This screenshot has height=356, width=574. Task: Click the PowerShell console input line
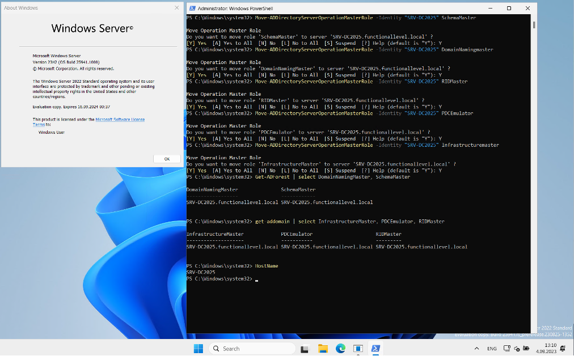pos(255,278)
